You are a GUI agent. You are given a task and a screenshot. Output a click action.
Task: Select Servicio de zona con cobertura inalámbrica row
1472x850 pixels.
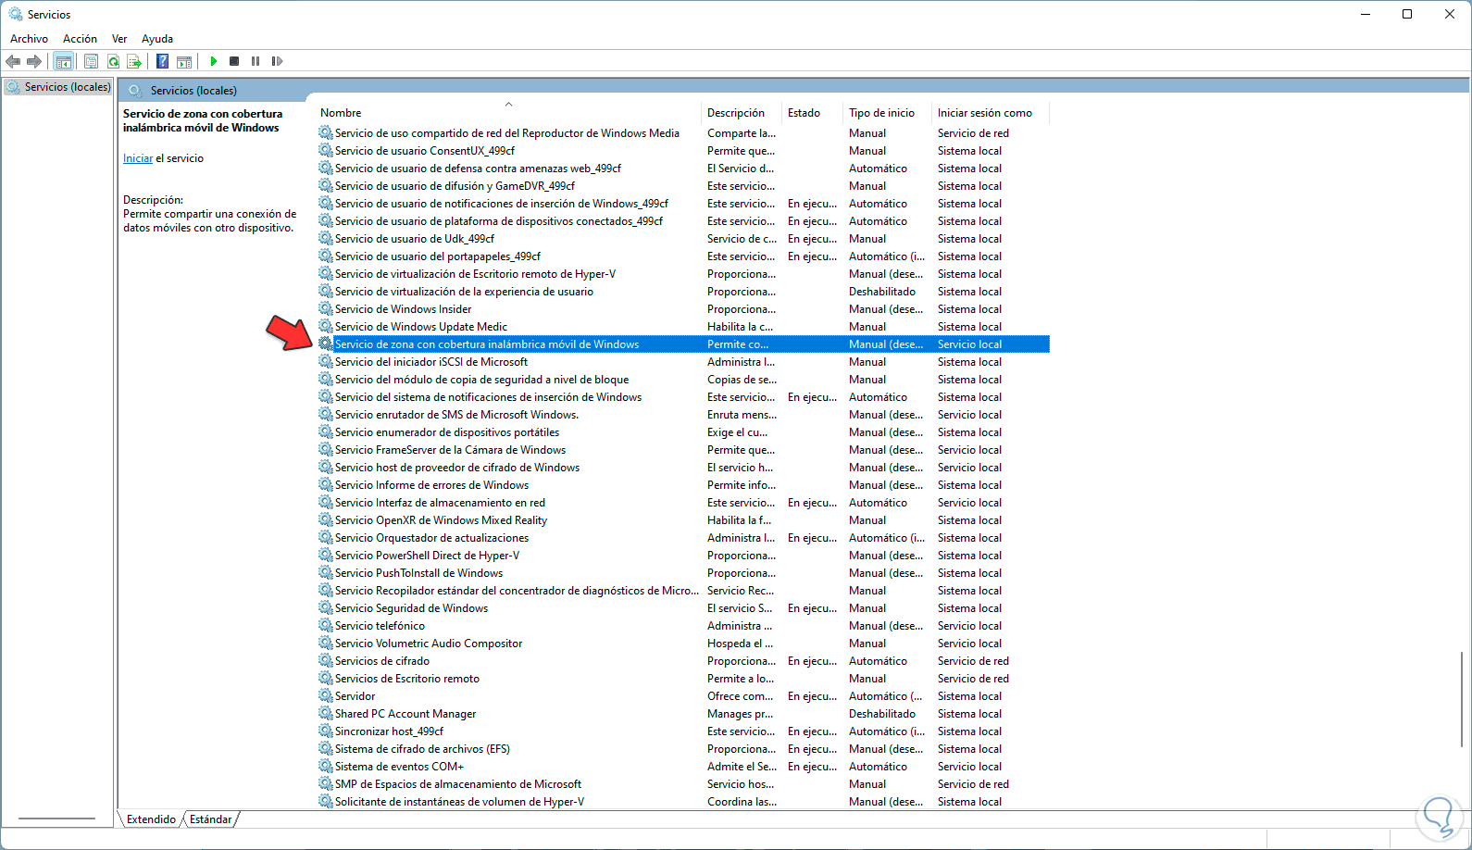[683, 344]
